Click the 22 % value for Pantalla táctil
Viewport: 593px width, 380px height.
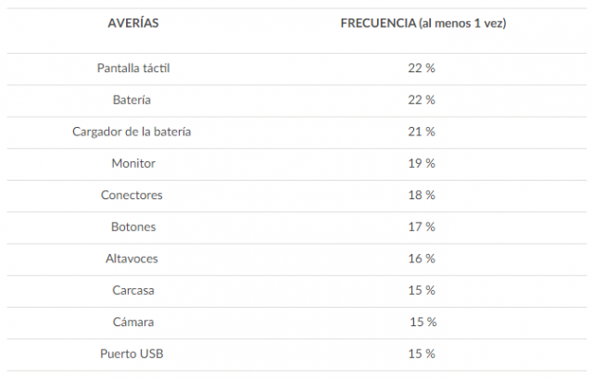coord(421,69)
